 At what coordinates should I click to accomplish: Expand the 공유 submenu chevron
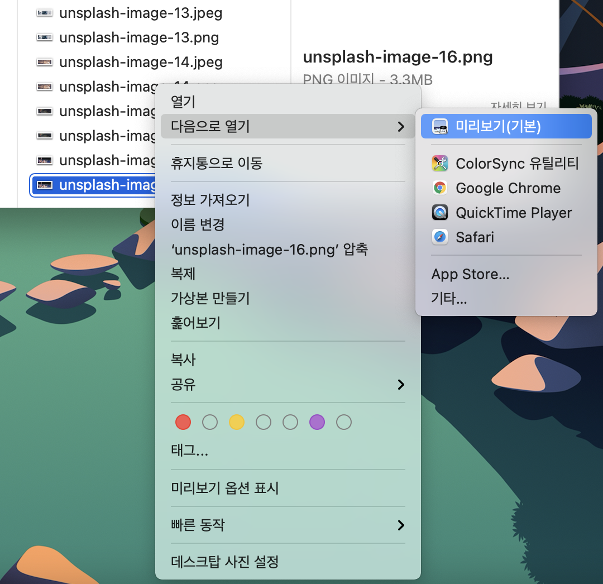tap(401, 384)
